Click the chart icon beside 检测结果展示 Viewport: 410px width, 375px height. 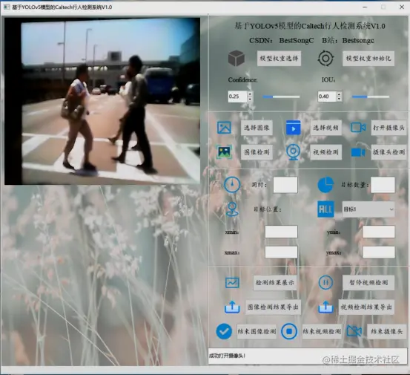pyautogui.click(x=232, y=283)
